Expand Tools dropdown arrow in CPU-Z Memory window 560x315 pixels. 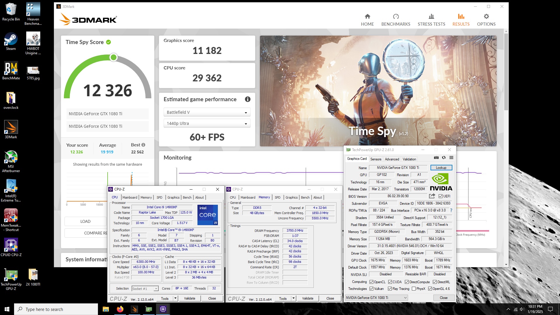click(293, 298)
